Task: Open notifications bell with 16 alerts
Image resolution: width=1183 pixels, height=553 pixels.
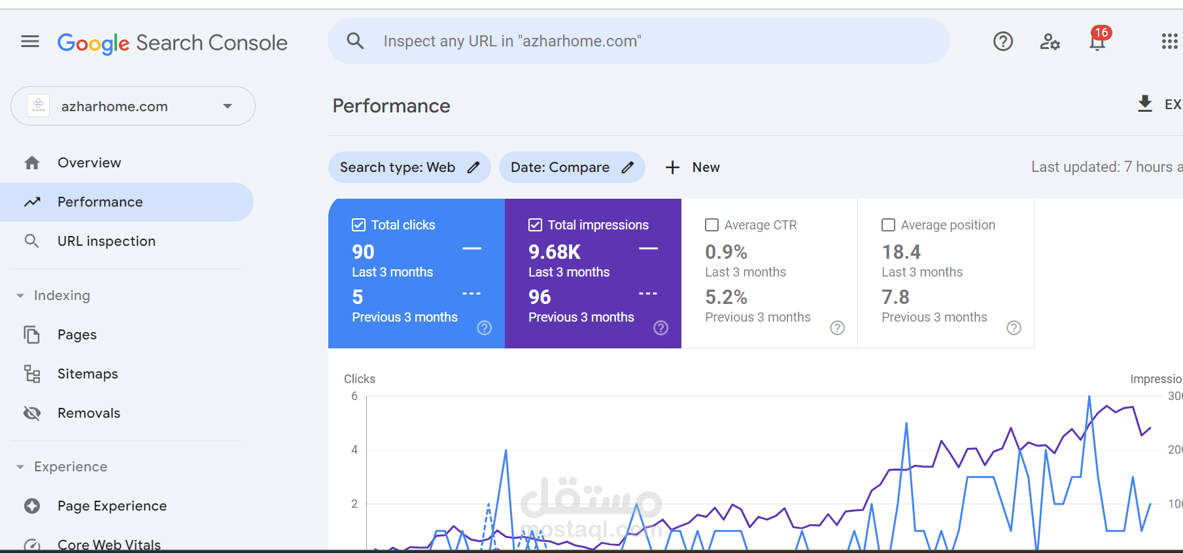Action: tap(1097, 42)
